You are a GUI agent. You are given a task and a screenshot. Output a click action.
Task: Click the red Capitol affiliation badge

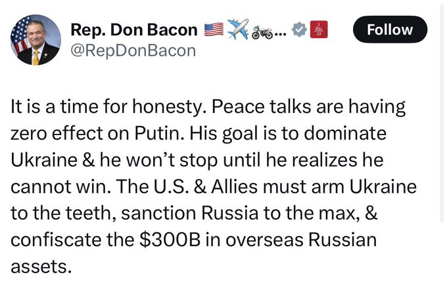[x=318, y=30]
